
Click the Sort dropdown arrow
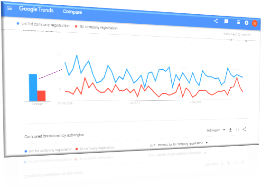(206, 143)
